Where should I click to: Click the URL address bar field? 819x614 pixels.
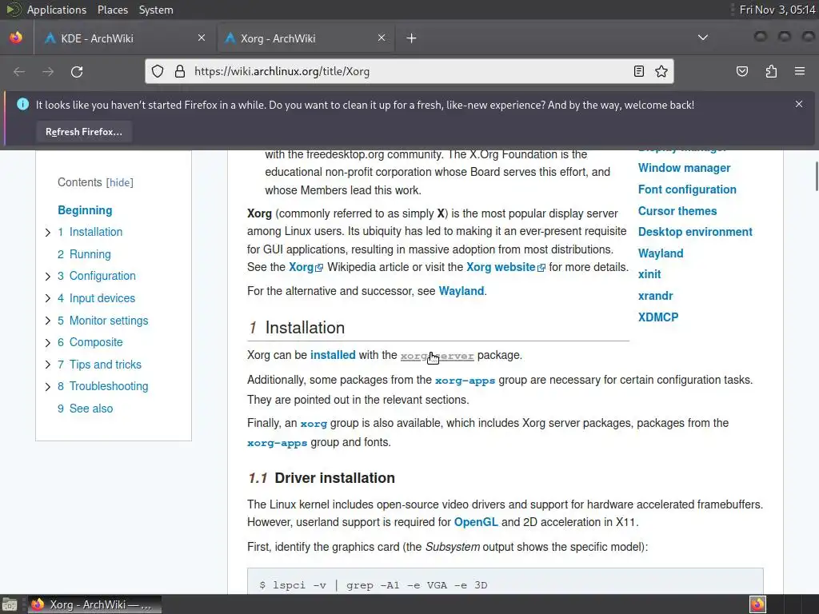point(409,71)
